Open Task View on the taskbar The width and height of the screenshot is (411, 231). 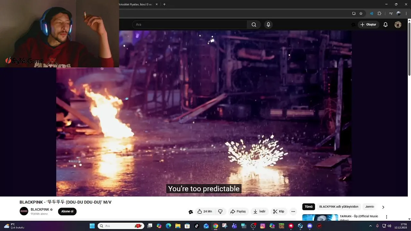click(x=150, y=226)
